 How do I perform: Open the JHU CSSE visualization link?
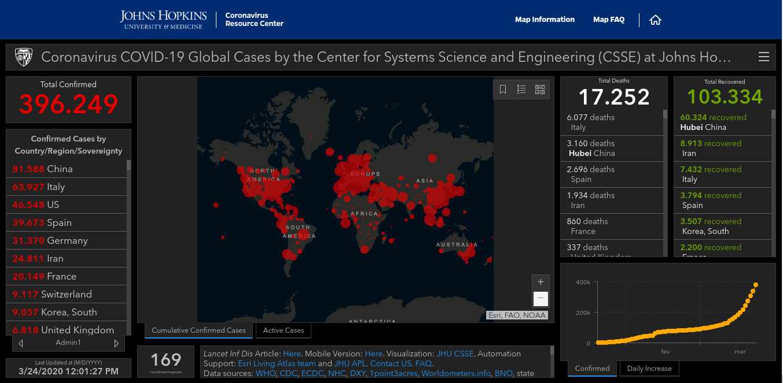[x=454, y=354]
